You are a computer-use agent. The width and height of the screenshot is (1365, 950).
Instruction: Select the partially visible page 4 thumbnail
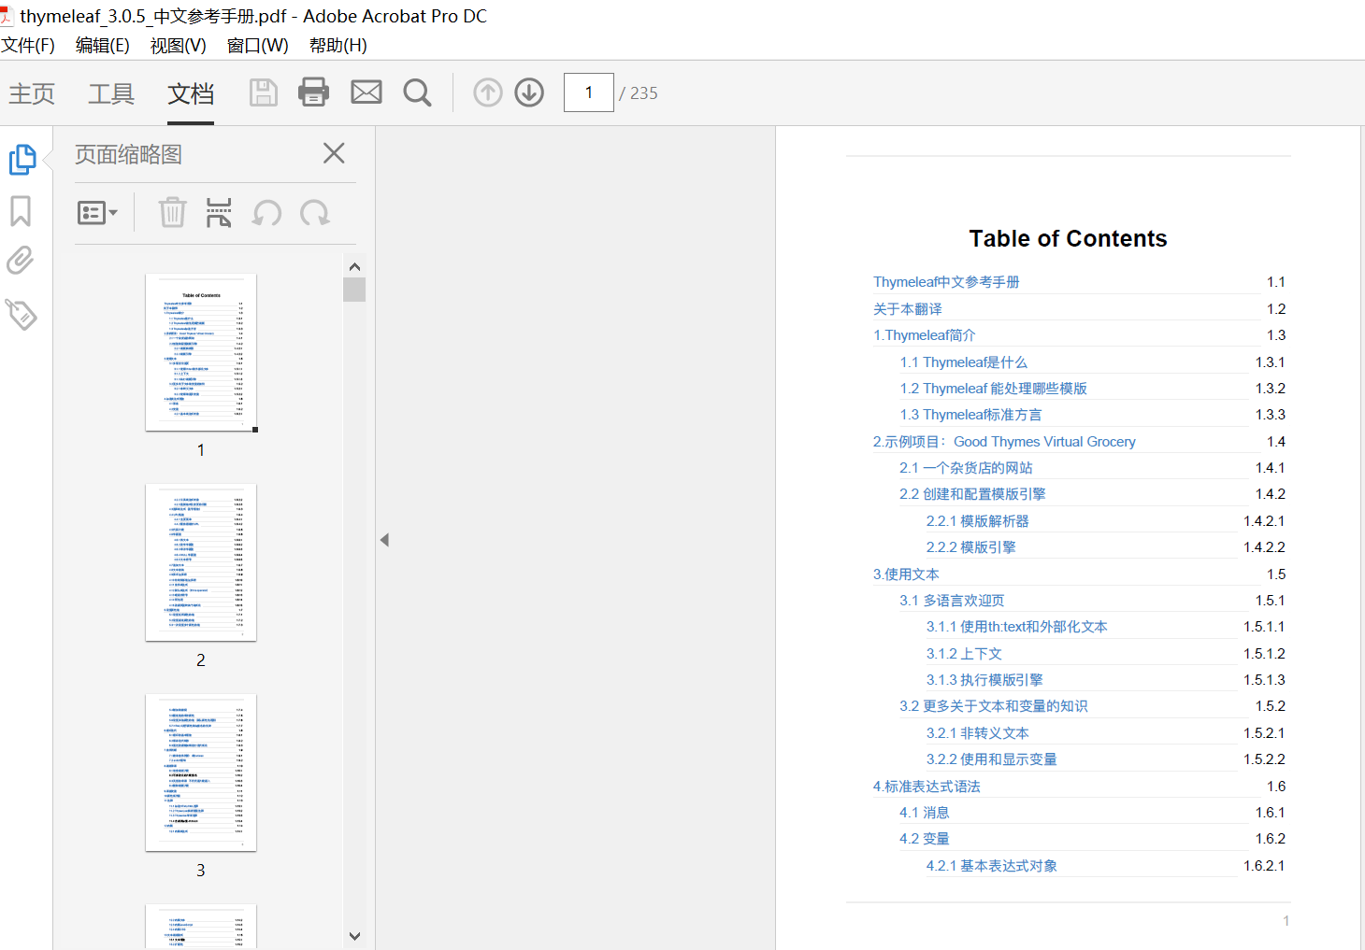201,927
